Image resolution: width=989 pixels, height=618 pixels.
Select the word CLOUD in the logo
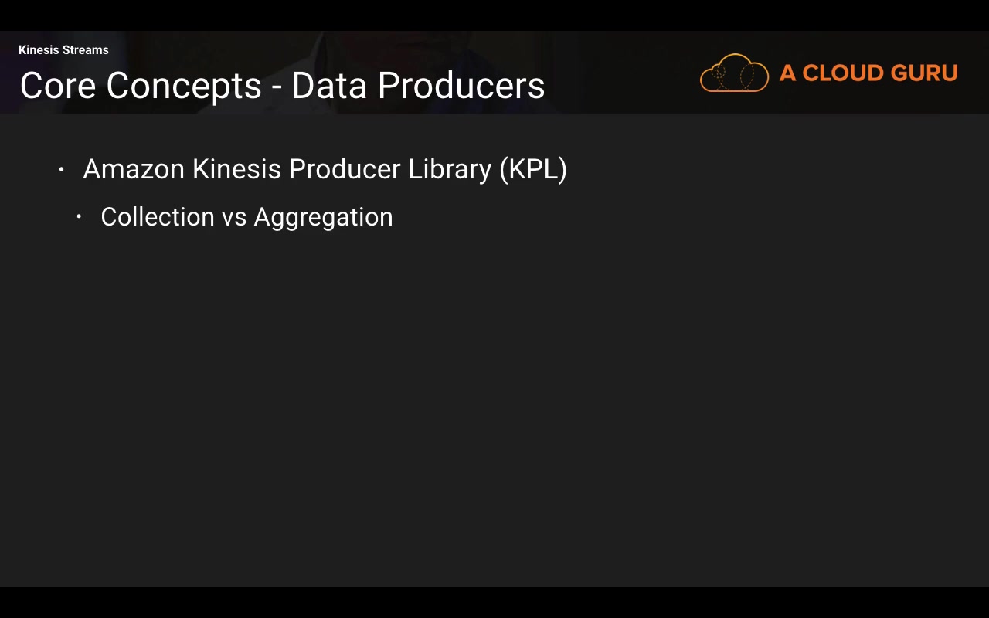pos(838,73)
